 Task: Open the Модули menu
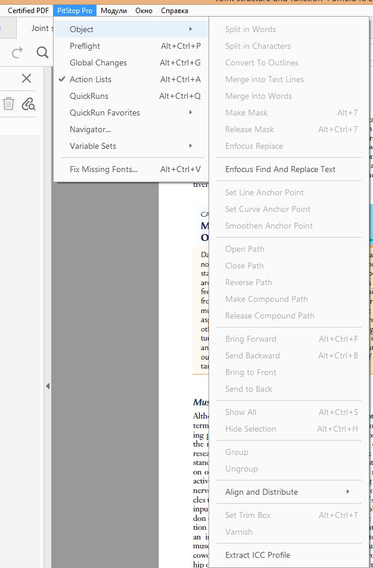pos(114,11)
